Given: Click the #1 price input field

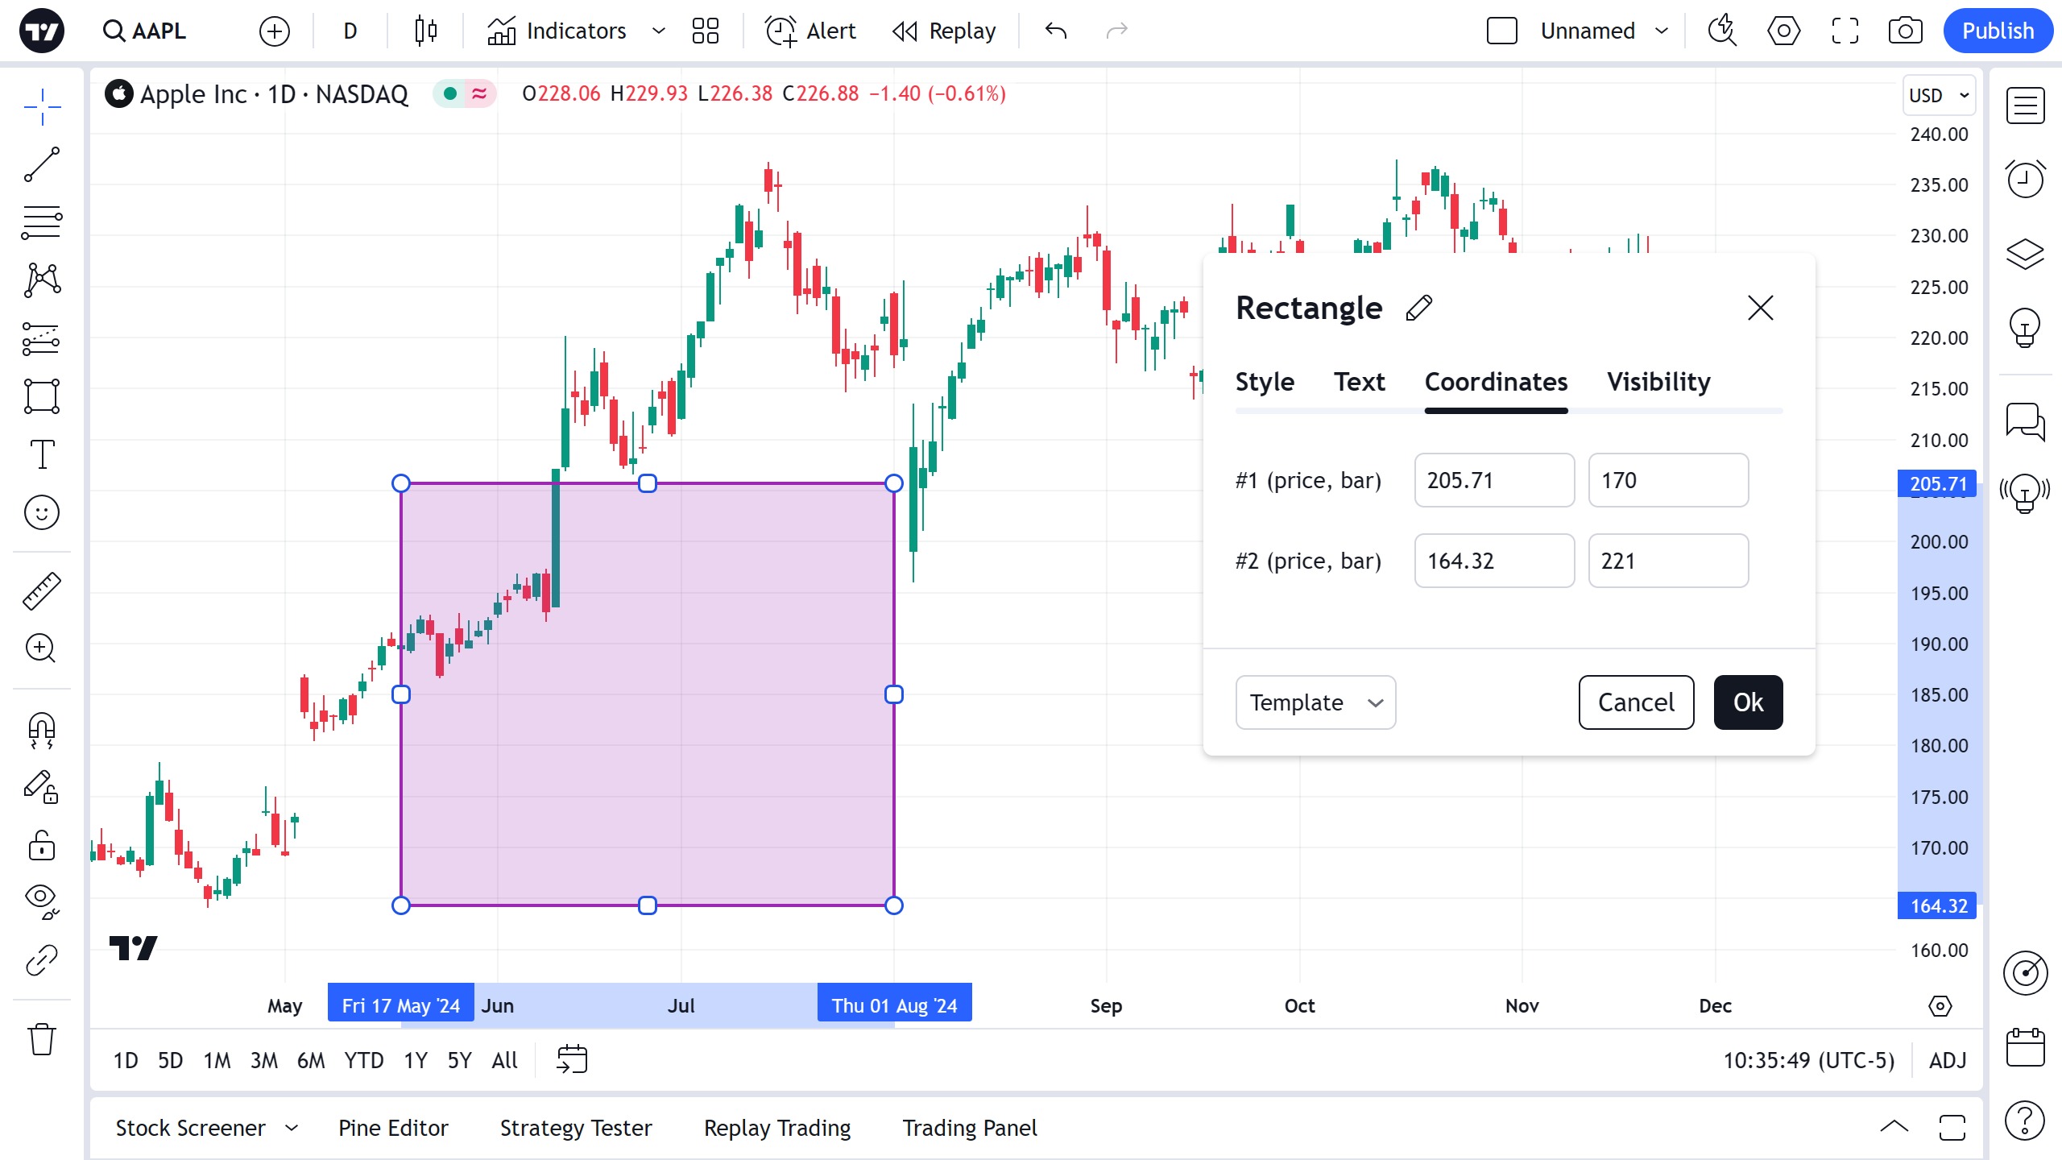Looking at the screenshot, I should pos(1494,480).
